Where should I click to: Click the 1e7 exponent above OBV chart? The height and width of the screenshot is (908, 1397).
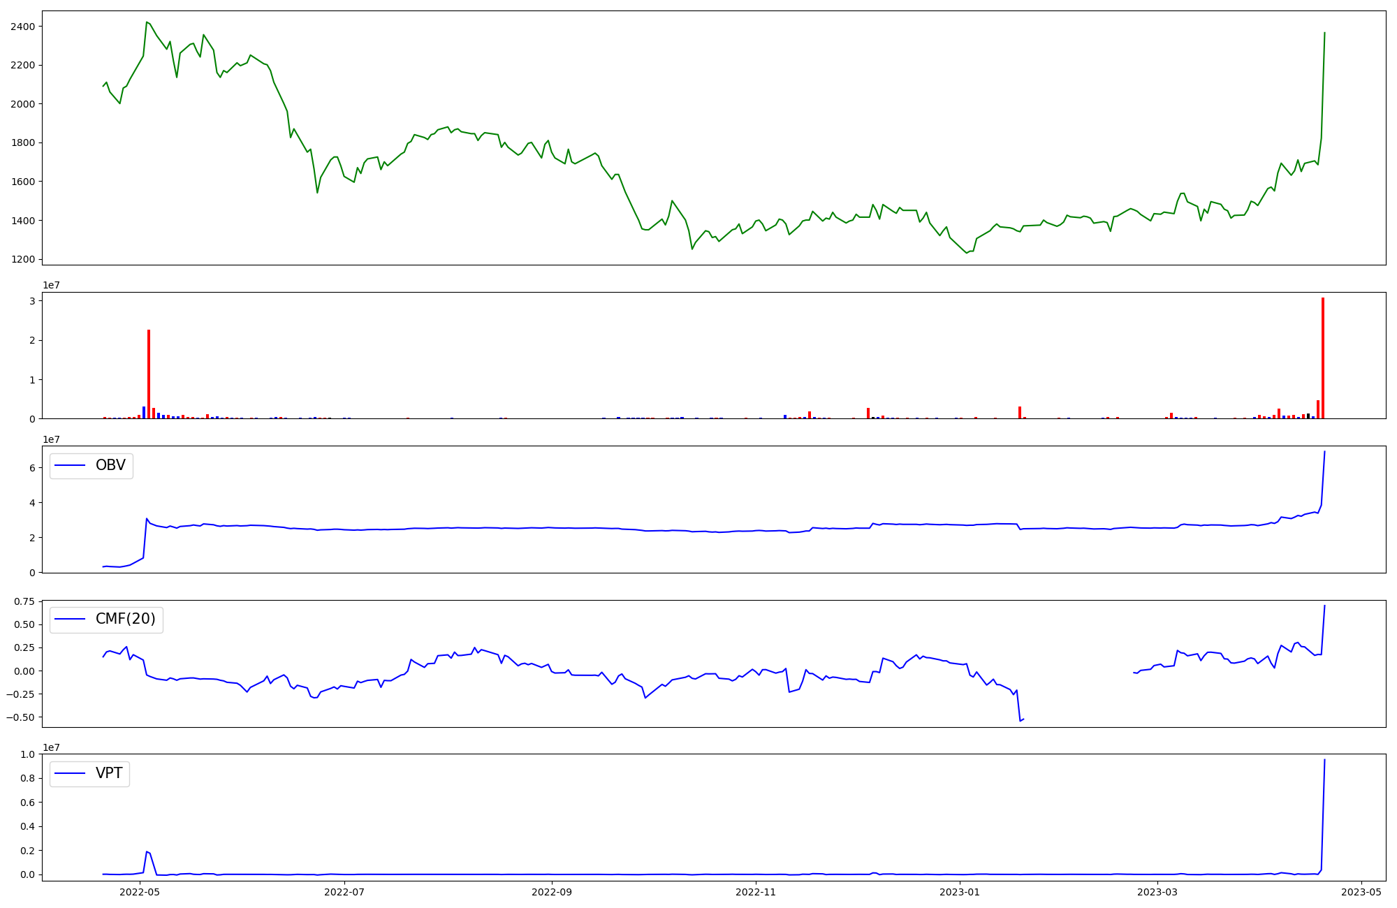pos(51,439)
